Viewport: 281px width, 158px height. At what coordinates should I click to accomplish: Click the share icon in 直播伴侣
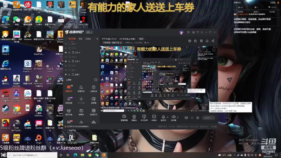point(213,41)
